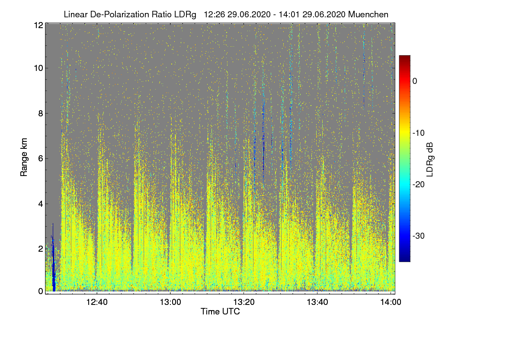Click the 12 km range tick label
The image size is (519, 346).
coord(38,25)
